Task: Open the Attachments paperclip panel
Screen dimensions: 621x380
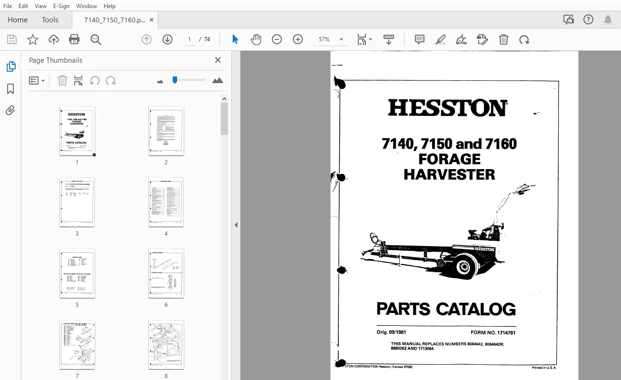Action: [x=10, y=111]
